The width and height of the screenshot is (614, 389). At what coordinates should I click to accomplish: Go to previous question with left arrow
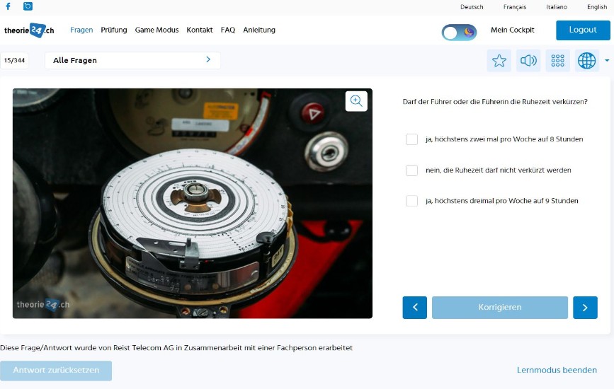tap(414, 308)
